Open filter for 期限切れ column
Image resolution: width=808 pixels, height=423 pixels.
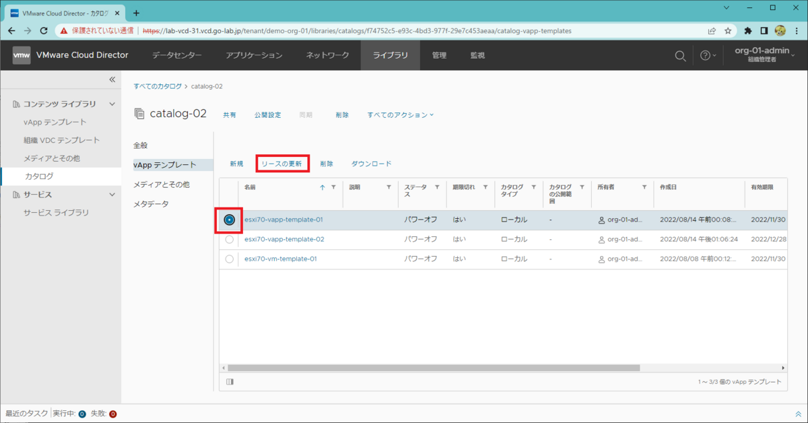(x=485, y=187)
